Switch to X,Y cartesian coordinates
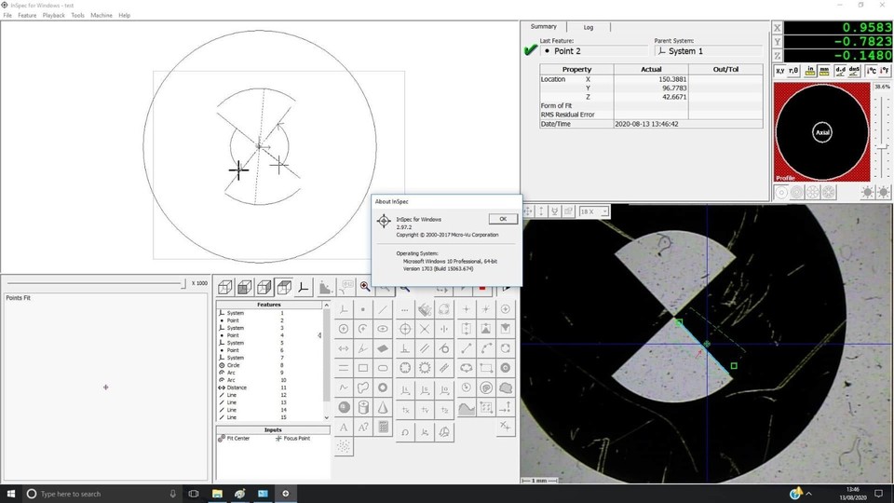 [x=780, y=71]
